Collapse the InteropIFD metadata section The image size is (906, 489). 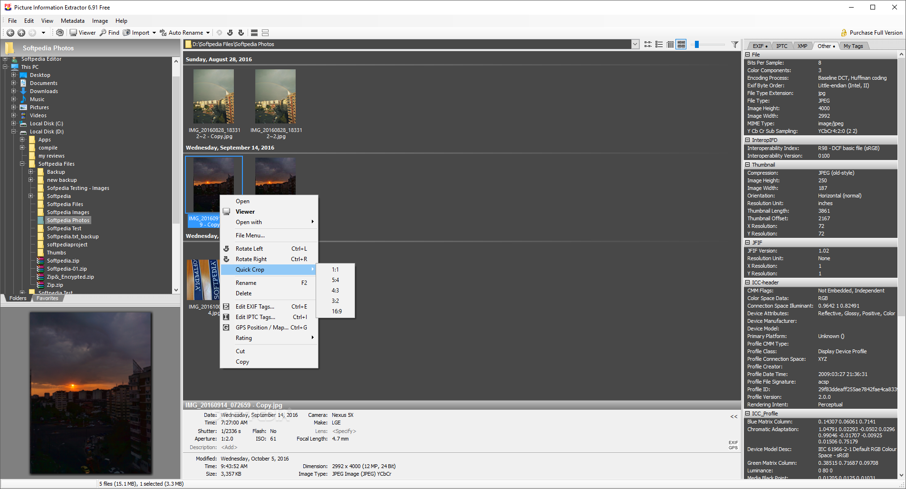(748, 140)
